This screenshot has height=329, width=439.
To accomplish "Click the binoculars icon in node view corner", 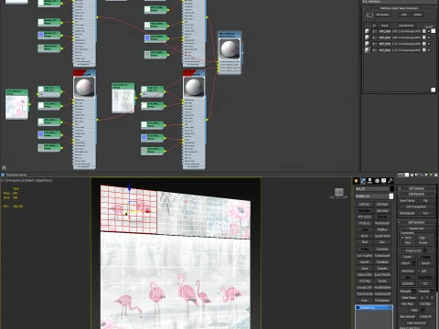I will 4,167.
